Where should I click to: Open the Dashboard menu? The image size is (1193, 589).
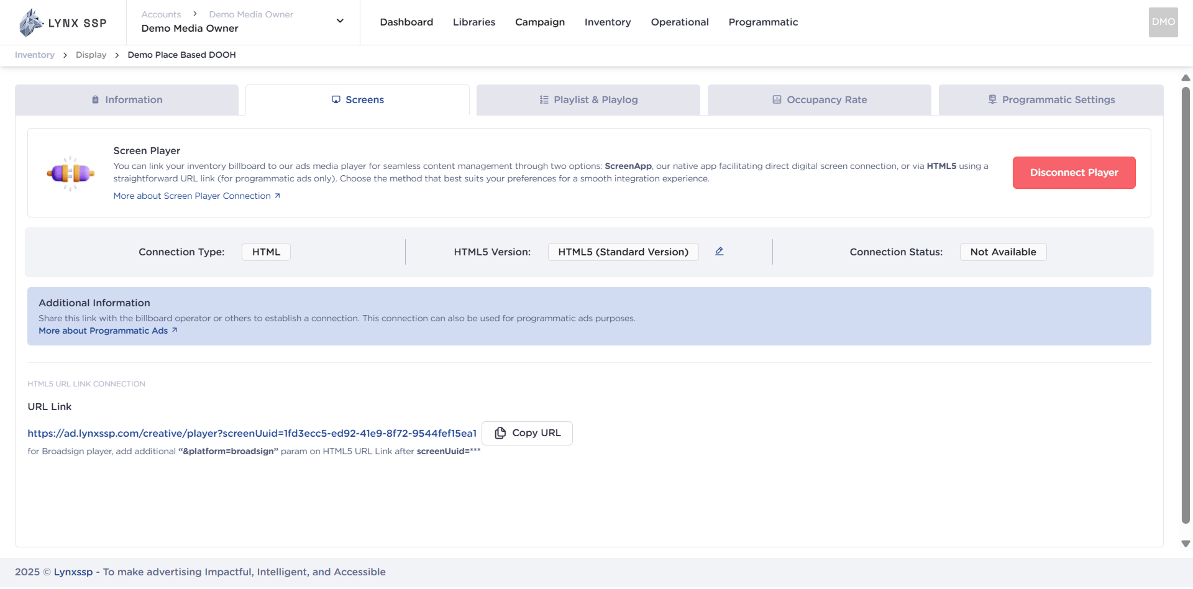tap(406, 22)
